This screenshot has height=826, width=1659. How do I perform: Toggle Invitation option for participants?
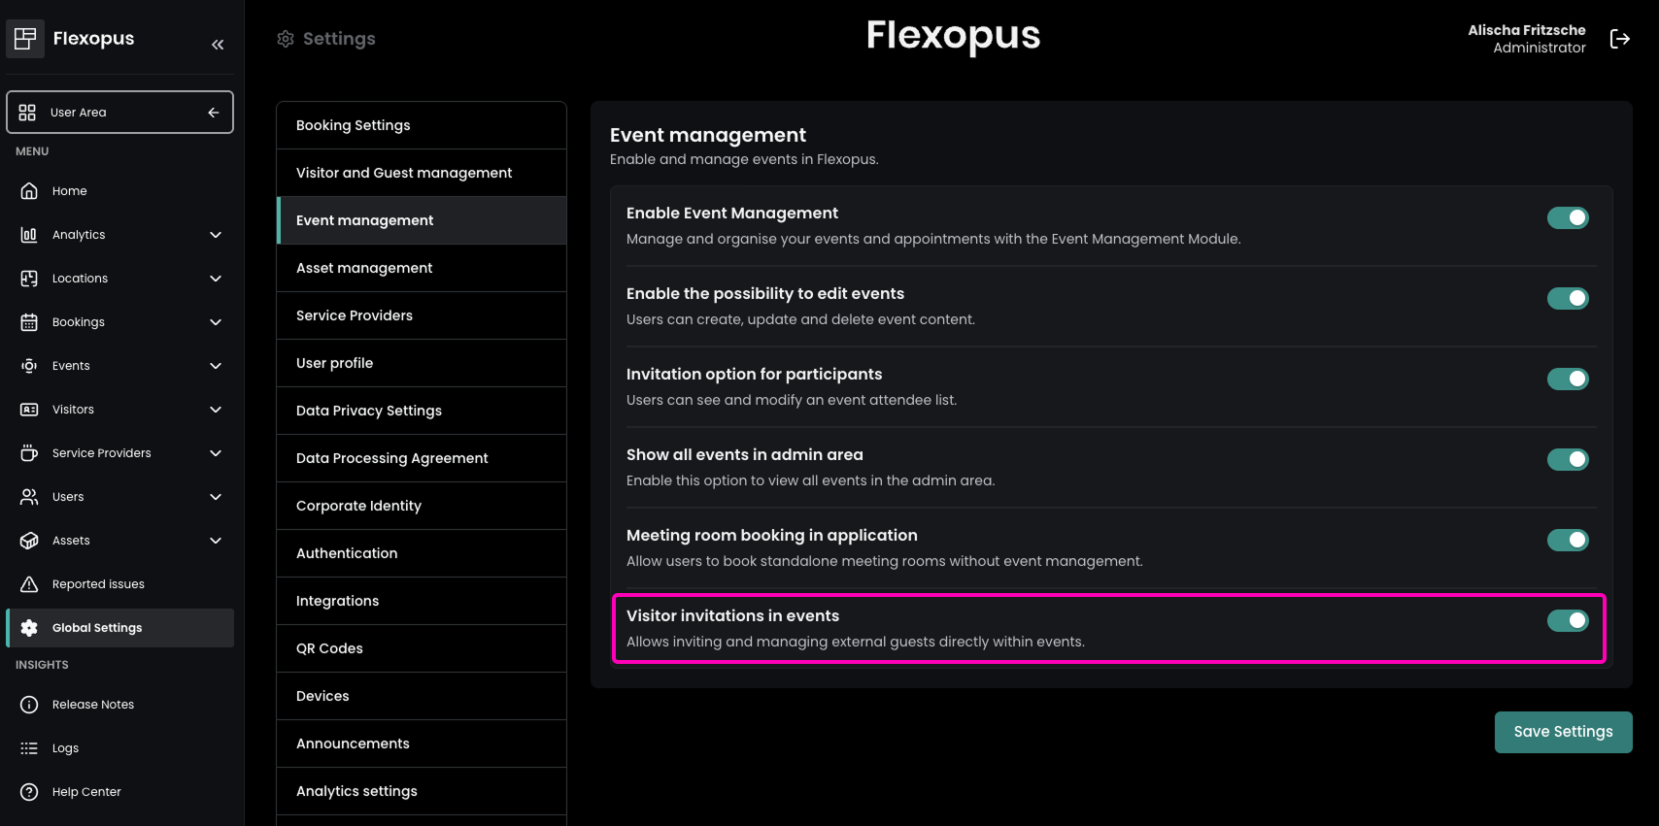[1567, 380]
